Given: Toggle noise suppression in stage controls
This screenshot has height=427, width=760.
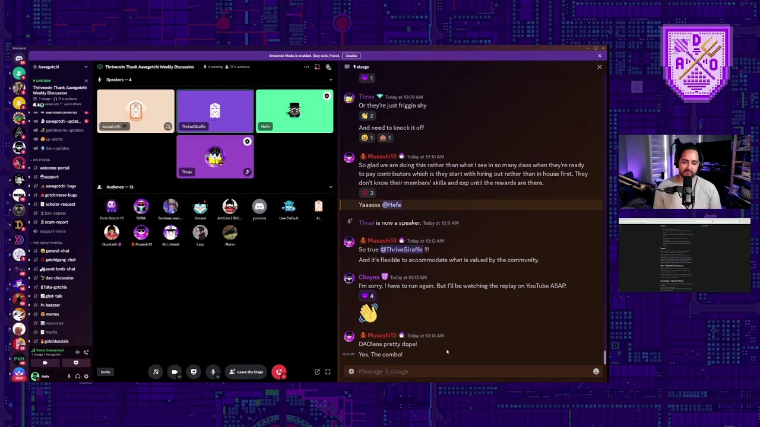Looking at the screenshot, I should click(156, 372).
